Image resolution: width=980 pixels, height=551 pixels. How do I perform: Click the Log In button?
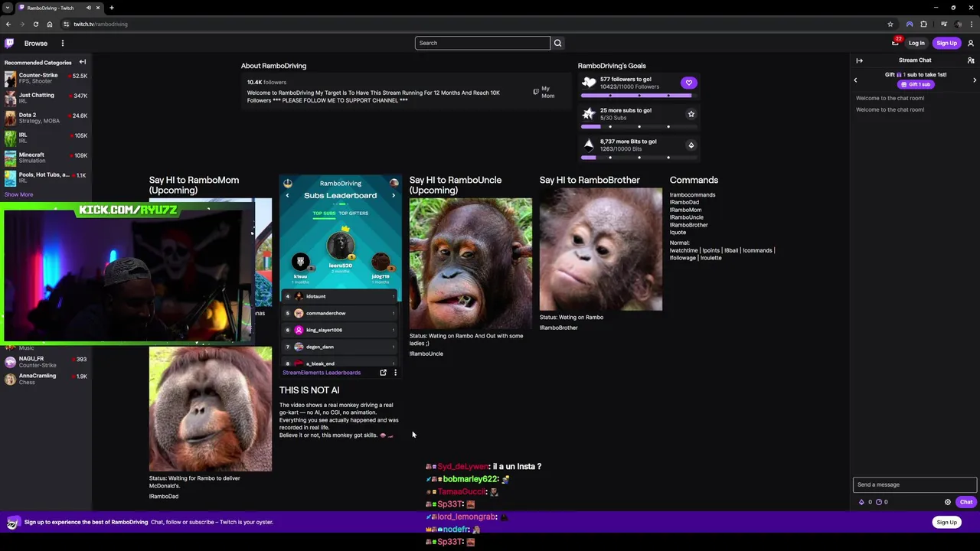(916, 43)
